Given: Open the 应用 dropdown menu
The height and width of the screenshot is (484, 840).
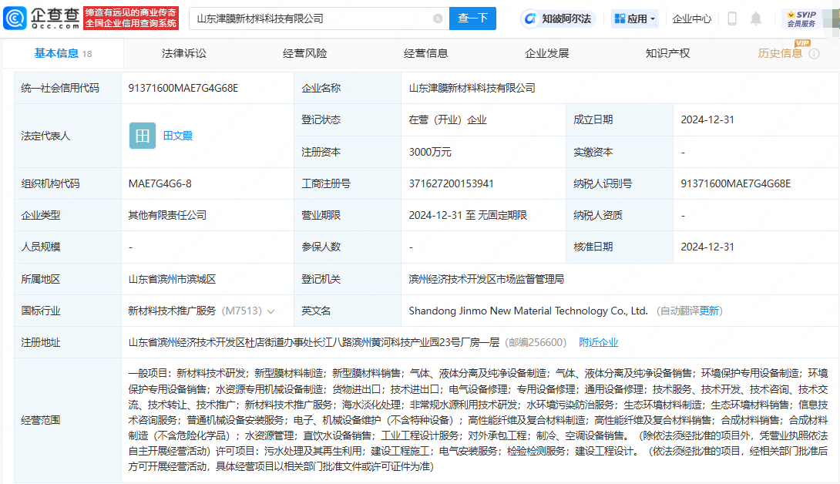Looking at the screenshot, I should point(635,18).
